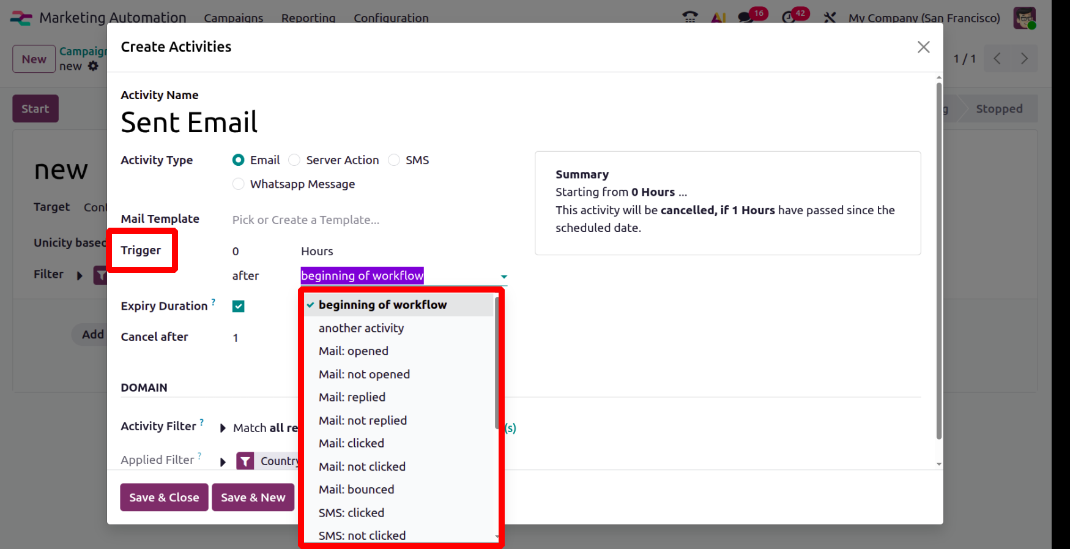Click the scroll down arrow of dialog
The image size is (1070, 549).
click(x=939, y=465)
